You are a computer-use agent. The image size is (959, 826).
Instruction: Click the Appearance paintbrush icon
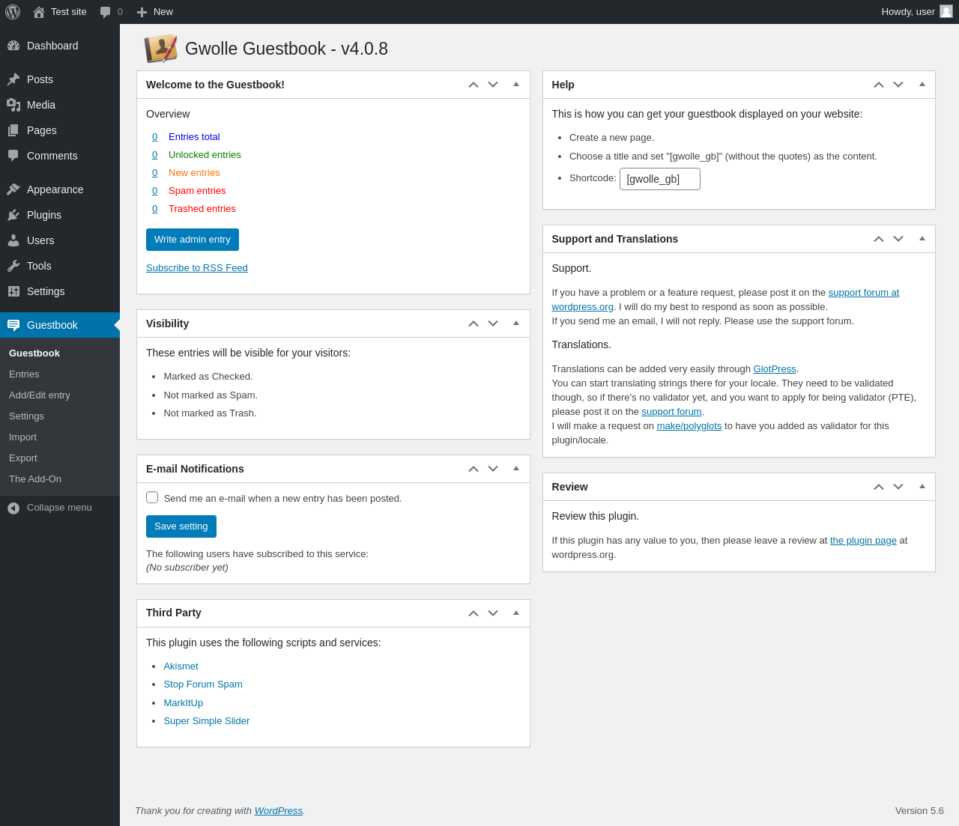(x=13, y=189)
